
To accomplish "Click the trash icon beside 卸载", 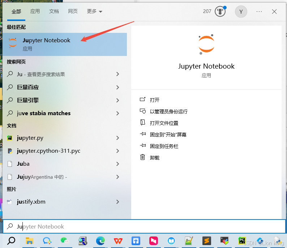I will coord(142,157).
